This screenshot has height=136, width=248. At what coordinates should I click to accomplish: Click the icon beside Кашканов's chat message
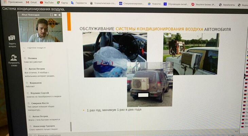27,83
